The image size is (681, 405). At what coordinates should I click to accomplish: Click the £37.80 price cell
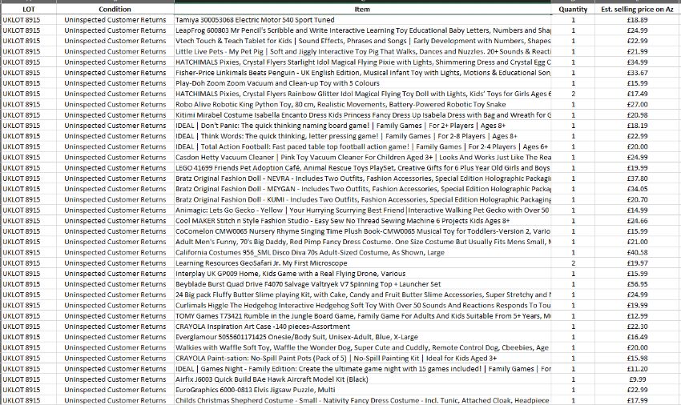pos(637,178)
